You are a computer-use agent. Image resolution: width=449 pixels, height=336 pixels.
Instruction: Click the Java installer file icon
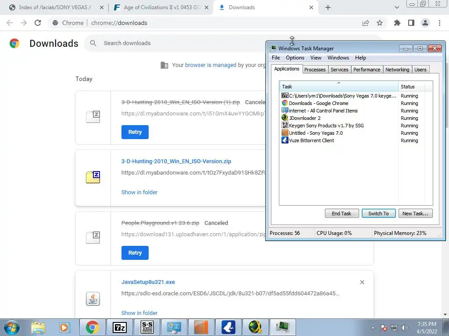(93, 298)
